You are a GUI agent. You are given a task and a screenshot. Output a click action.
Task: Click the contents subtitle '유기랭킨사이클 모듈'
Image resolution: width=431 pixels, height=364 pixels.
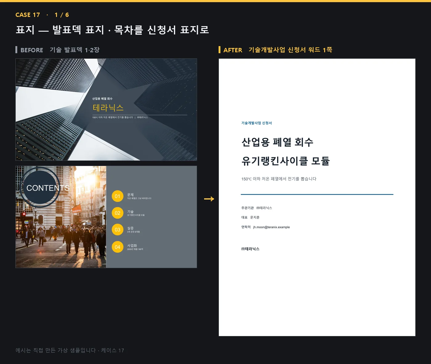136,215
